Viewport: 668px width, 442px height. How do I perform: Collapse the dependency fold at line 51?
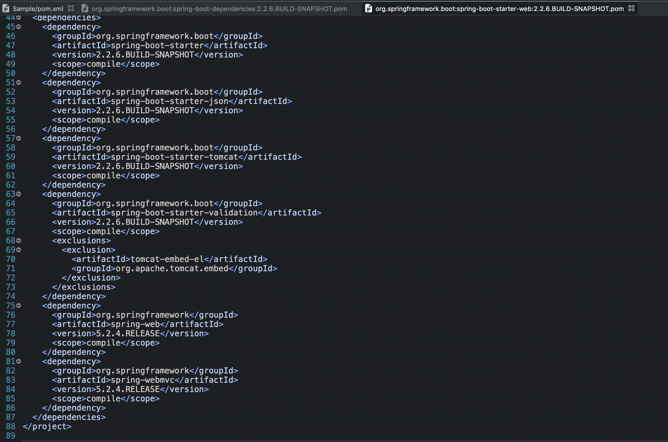pos(19,82)
